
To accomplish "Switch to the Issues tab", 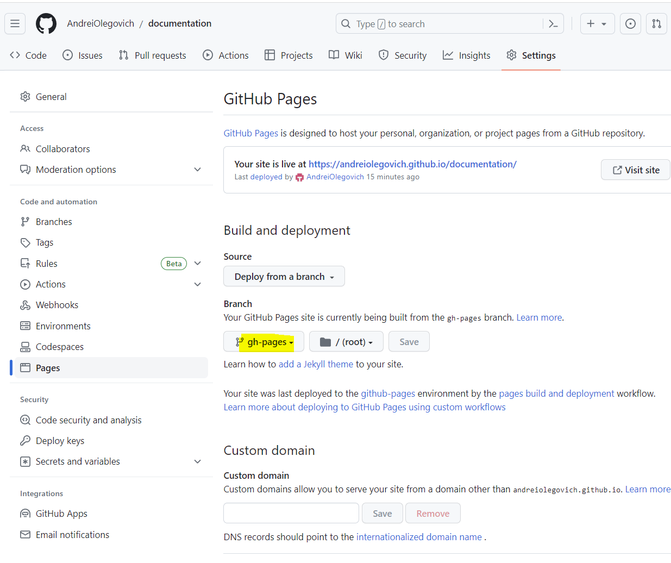I will click(83, 55).
